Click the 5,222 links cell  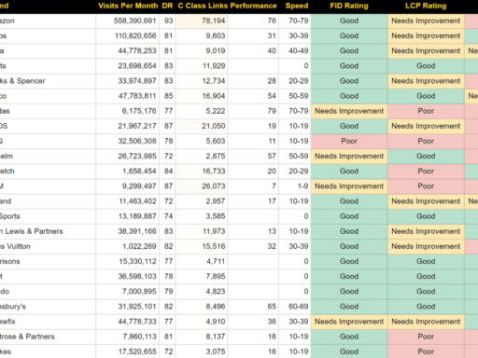pyautogui.click(x=202, y=111)
